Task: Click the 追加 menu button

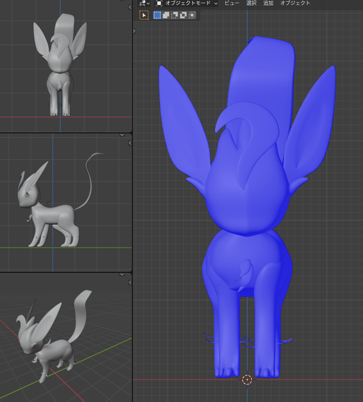Action: [x=268, y=3]
